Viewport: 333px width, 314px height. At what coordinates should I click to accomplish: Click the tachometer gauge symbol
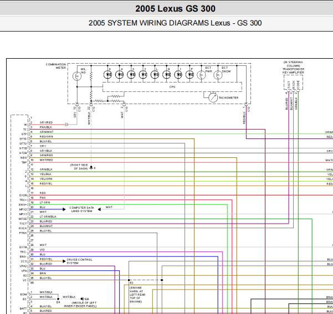(x=213, y=97)
